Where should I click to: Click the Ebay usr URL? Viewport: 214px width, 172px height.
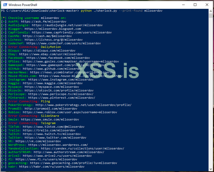click(x=51, y=54)
